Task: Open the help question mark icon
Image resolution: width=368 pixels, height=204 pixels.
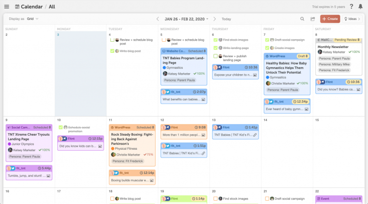Action: (352, 7)
